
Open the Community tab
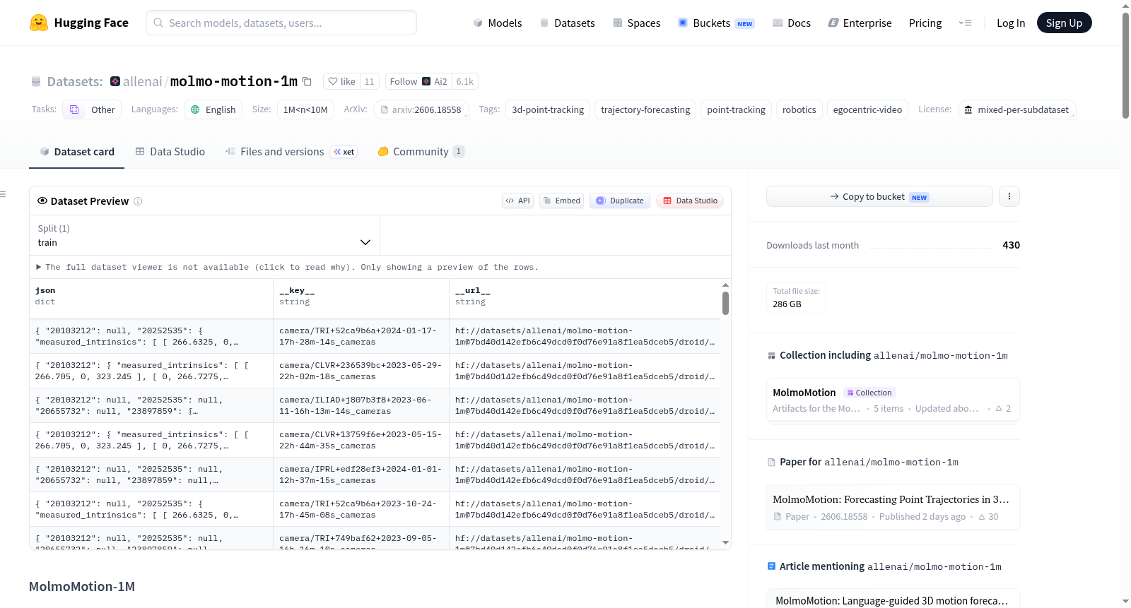click(x=421, y=151)
